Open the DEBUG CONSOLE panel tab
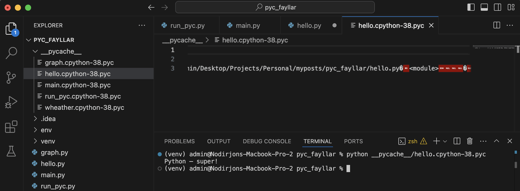The image size is (520, 191). click(267, 141)
